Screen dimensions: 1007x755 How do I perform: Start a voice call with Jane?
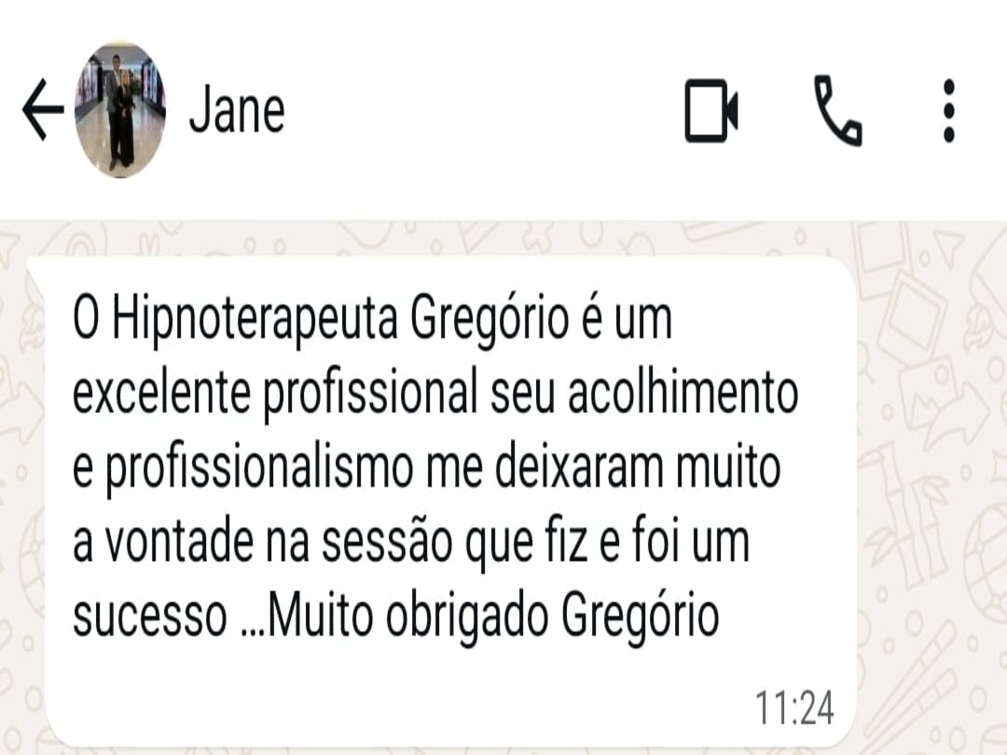point(838,110)
